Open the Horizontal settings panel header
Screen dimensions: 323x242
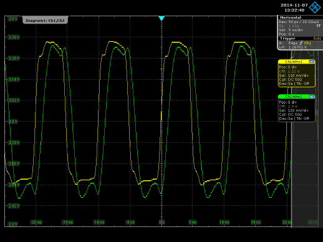(x=291, y=17)
